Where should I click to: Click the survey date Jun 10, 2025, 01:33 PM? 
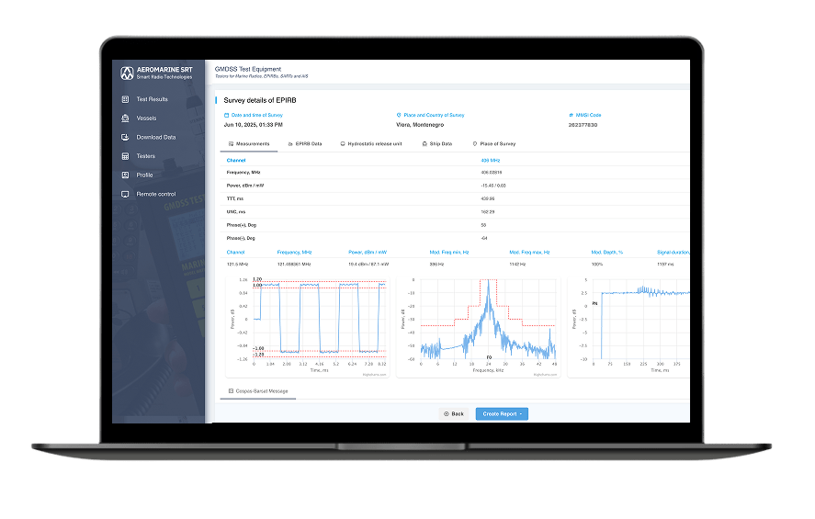click(x=253, y=125)
